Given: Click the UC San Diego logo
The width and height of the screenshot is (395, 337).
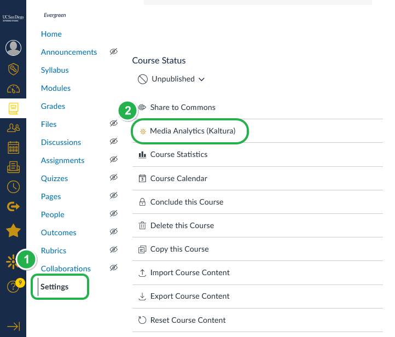Looking at the screenshot, I should tap(13, 18).
